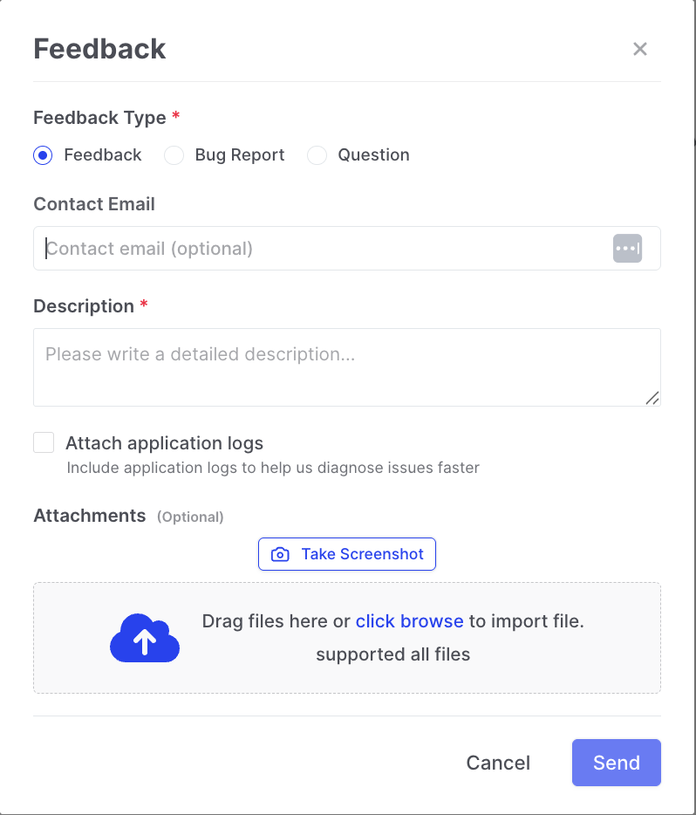Open file picker via click browse link
This screenshot has height=815, width=696.
(409, 621)
